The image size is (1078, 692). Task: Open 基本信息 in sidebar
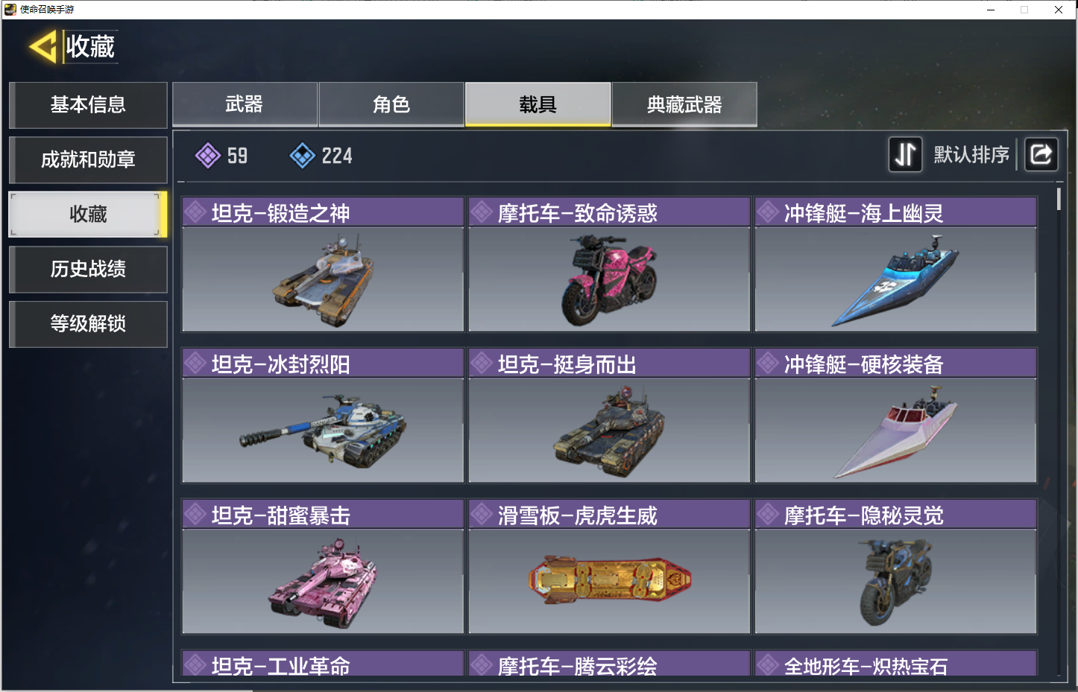[x=88, y=105]
